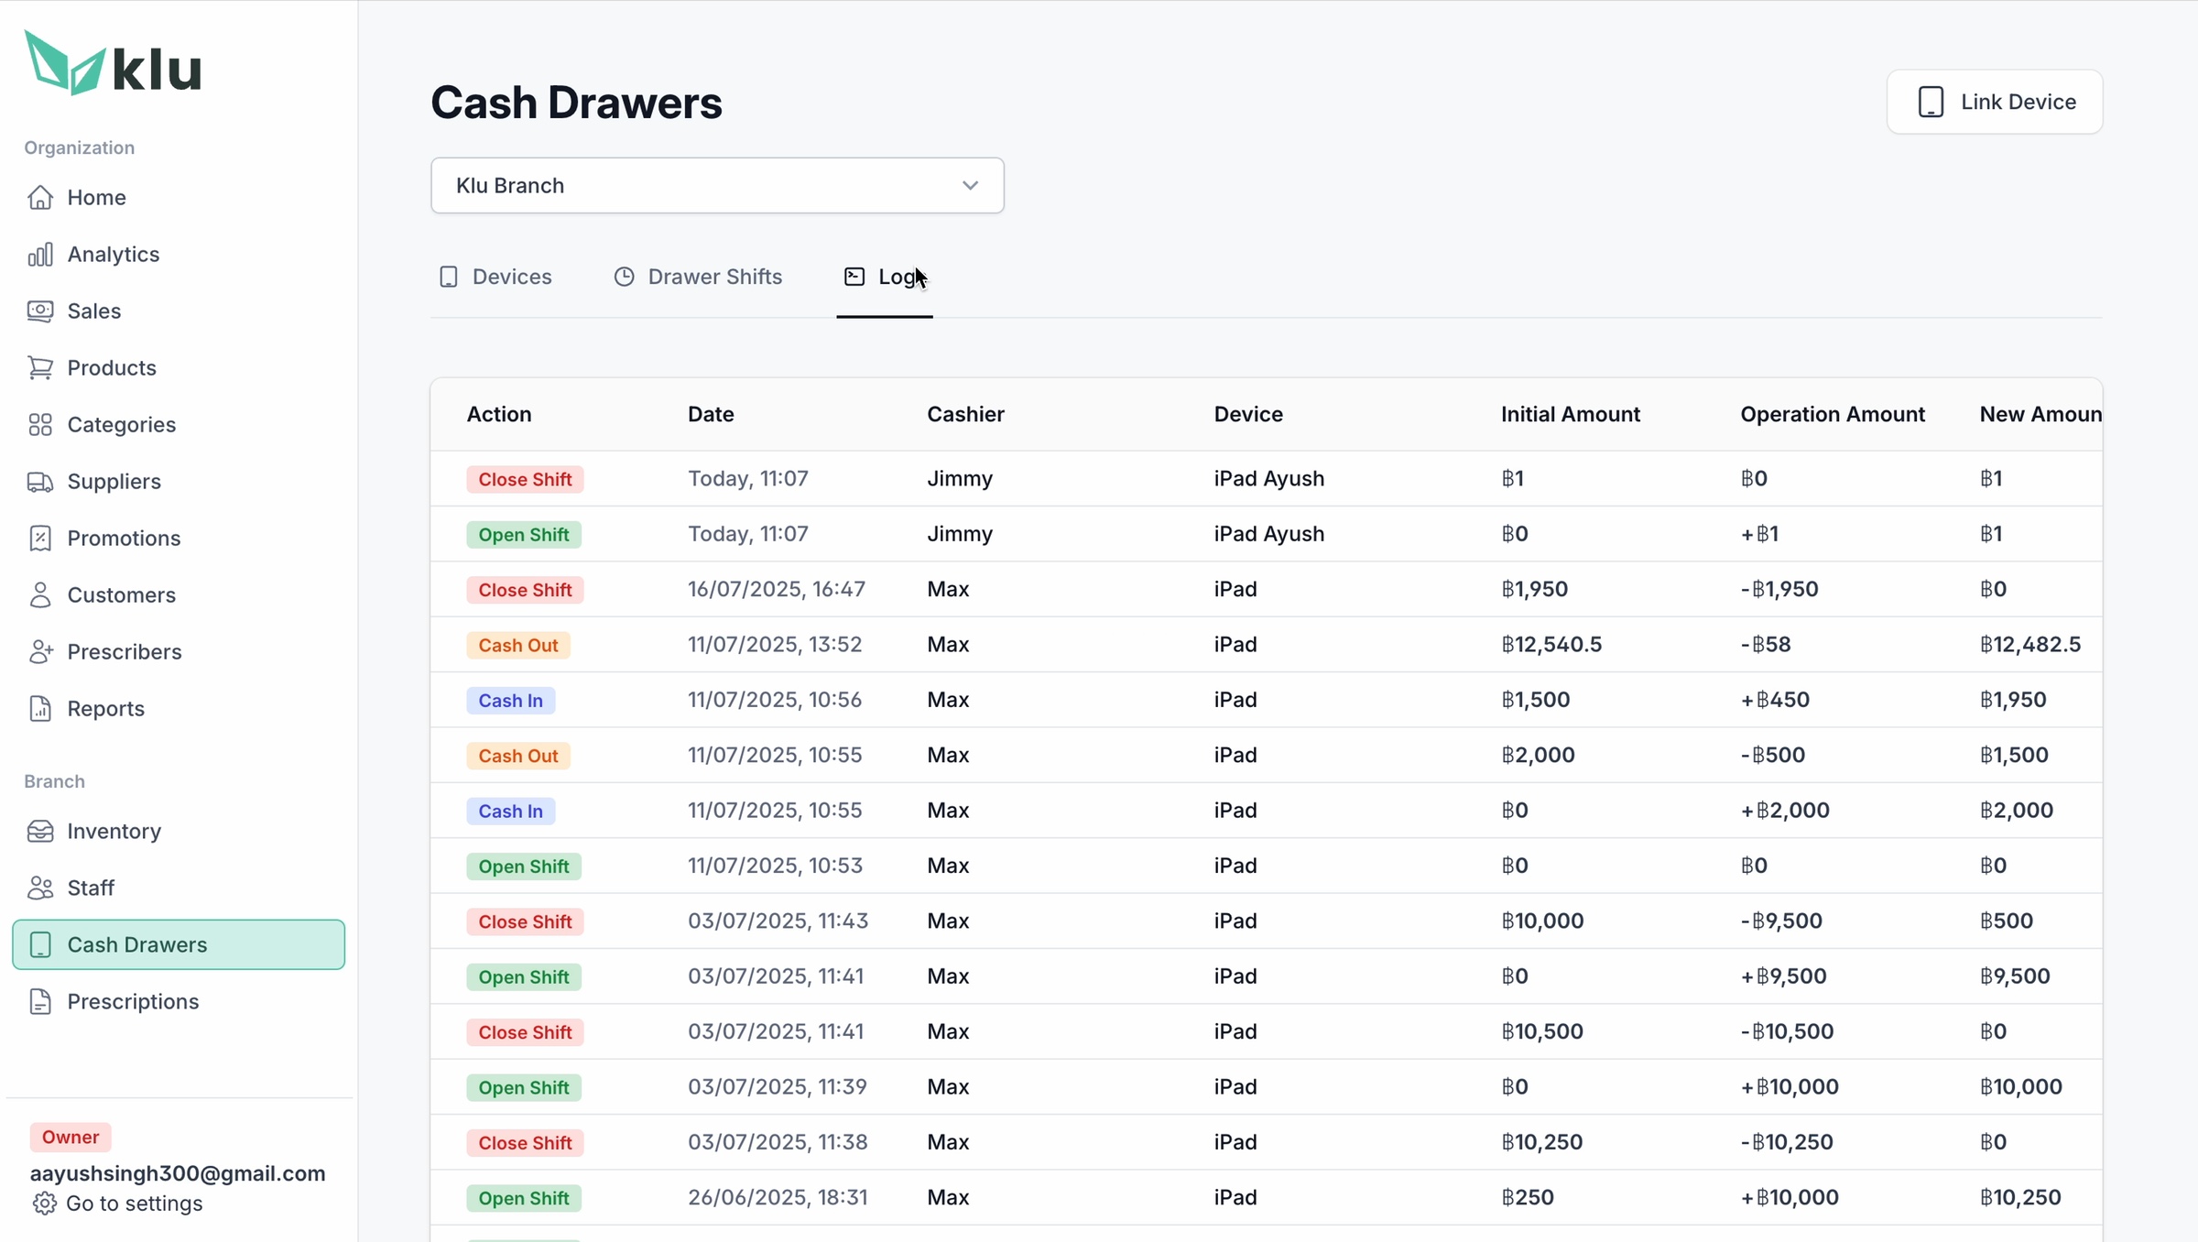
Task: Click the Staff people icon
Action: 40,888
